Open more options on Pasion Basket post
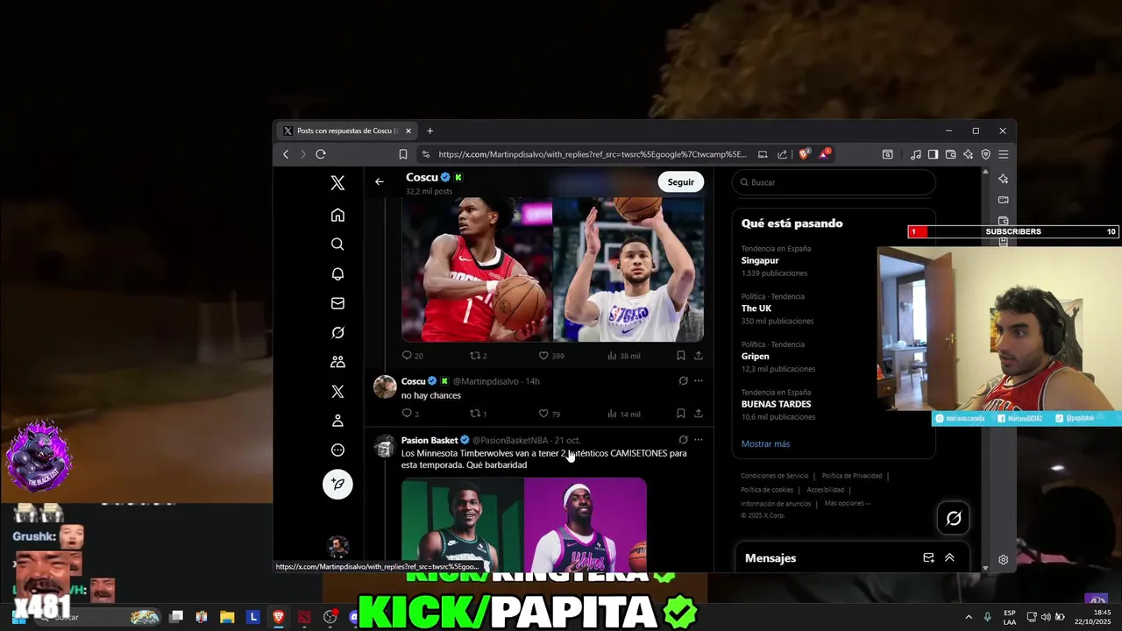The height and width of the screenshot is (631, 1122). pos(699,440)
